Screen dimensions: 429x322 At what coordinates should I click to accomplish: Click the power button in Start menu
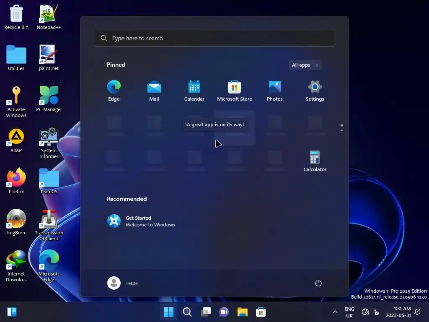[318, 283]
